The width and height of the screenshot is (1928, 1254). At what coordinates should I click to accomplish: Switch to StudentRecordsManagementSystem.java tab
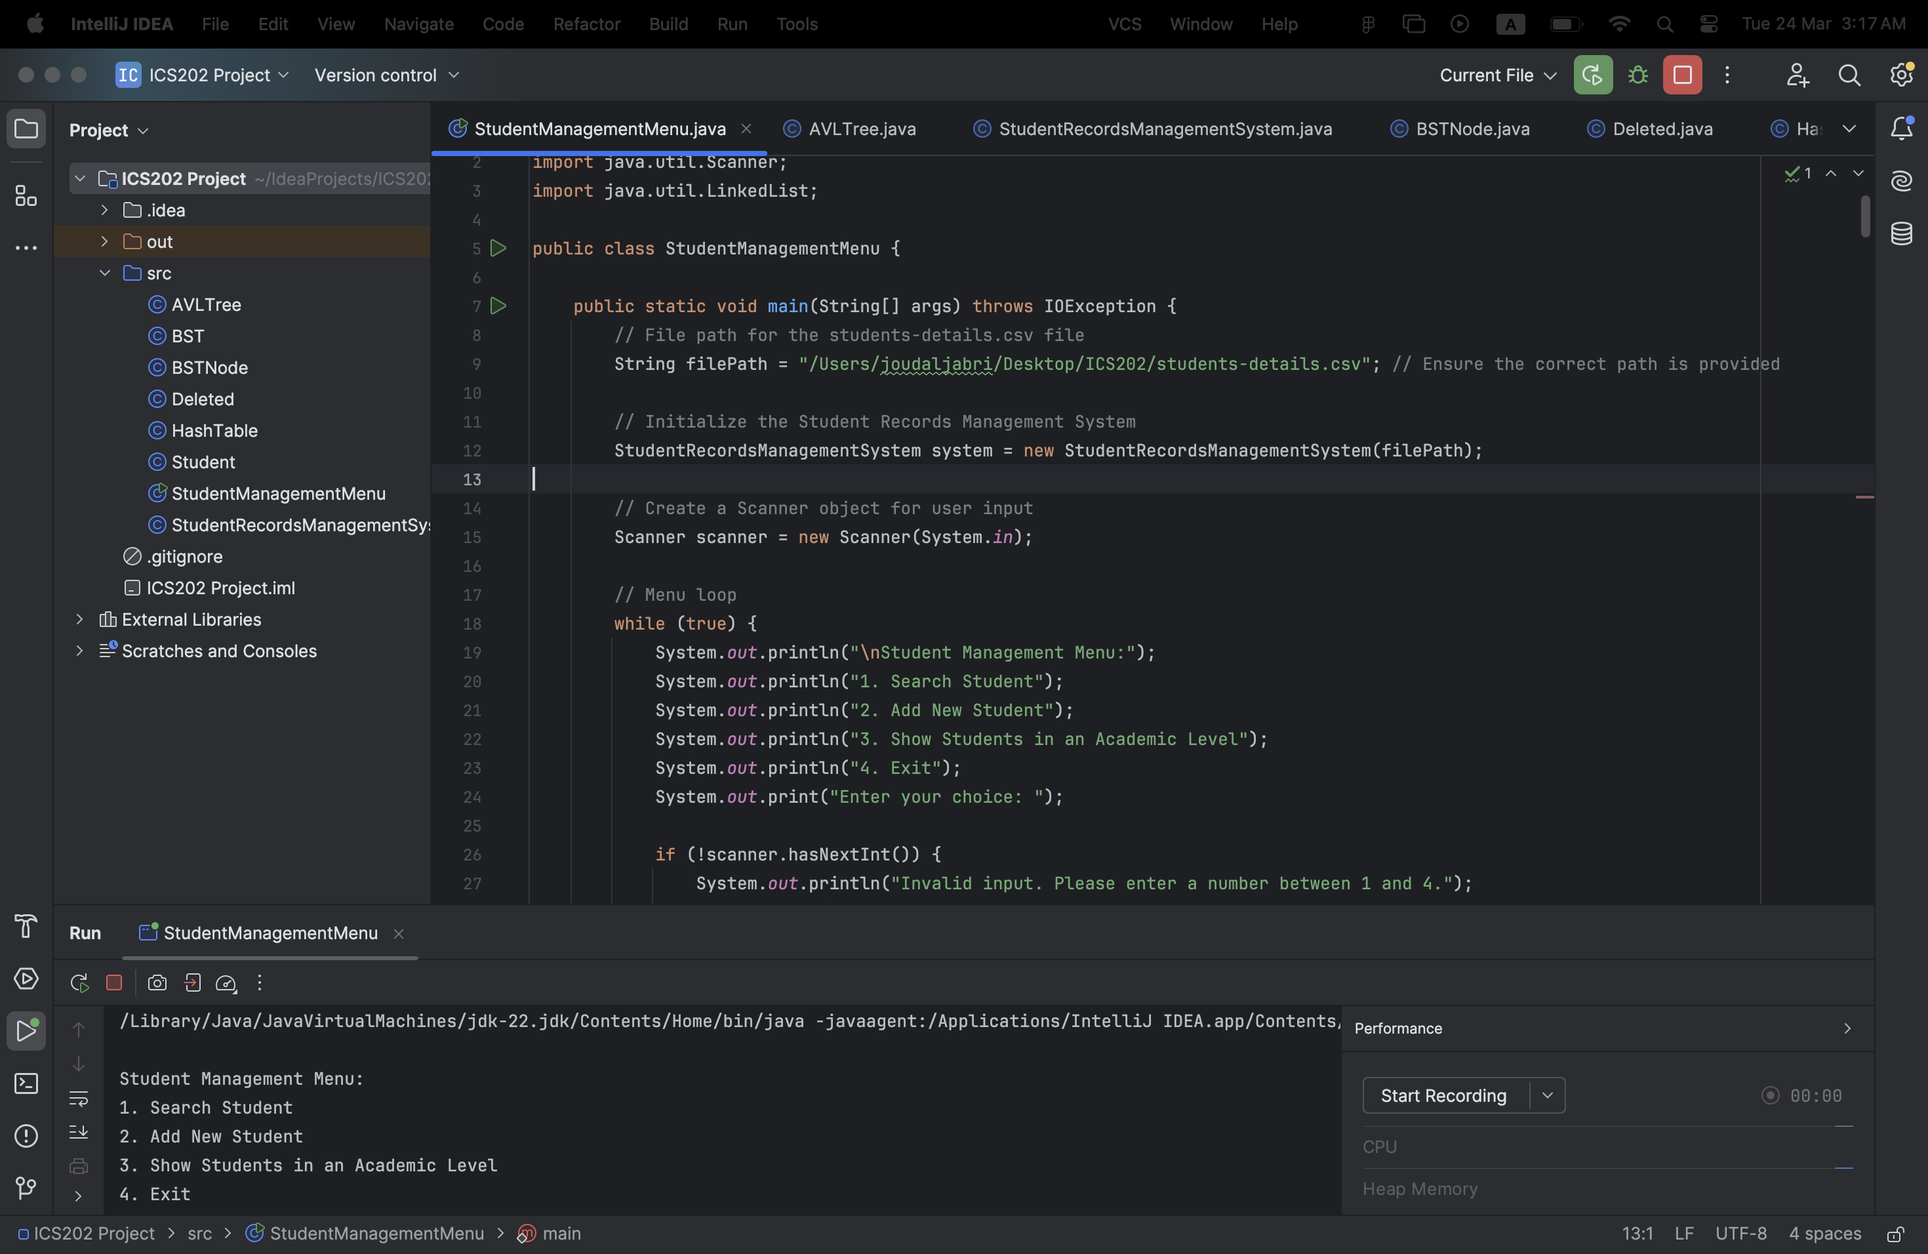pos(1154,129)
